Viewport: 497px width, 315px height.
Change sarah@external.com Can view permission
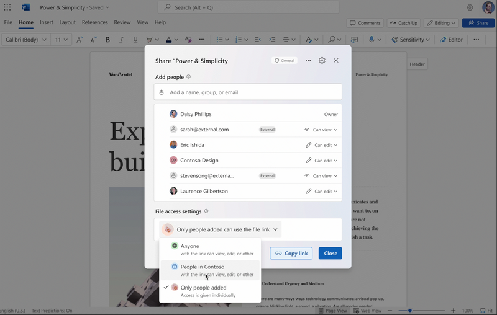click(321, 130)
